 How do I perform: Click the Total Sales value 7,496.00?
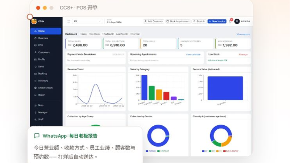[80, 45]
